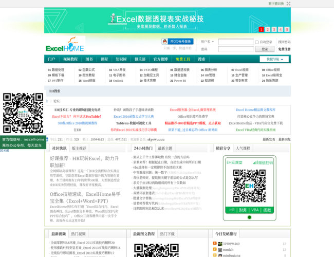Screen dimensions: 334x257
Task: Open the 知识树 nav menu item
Action: [121, 59]
